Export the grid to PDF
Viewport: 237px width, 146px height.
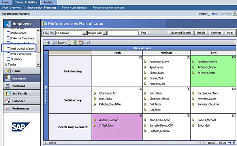[x=81, y=43]
